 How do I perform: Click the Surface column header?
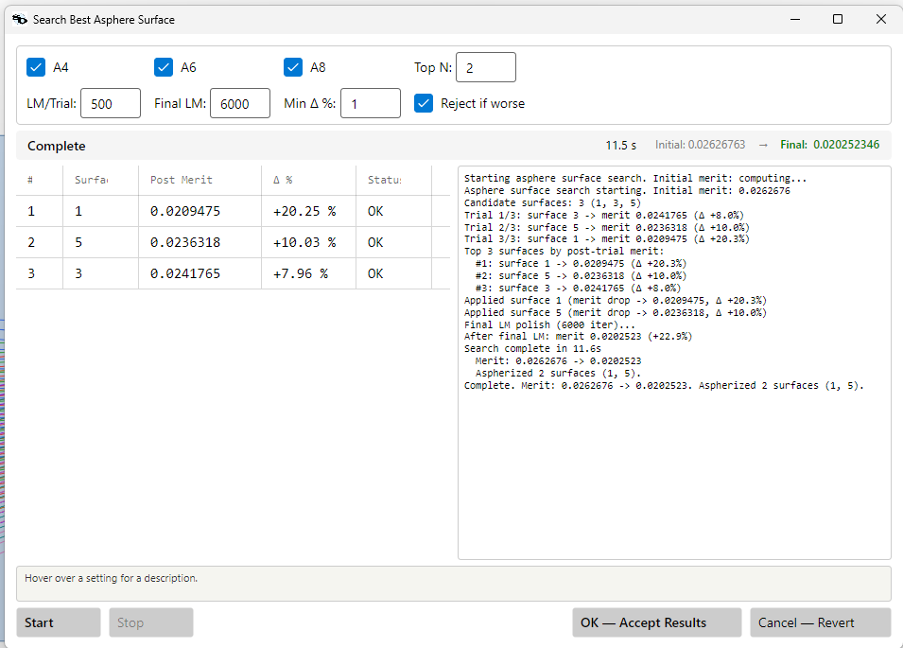tap(100, 180)
